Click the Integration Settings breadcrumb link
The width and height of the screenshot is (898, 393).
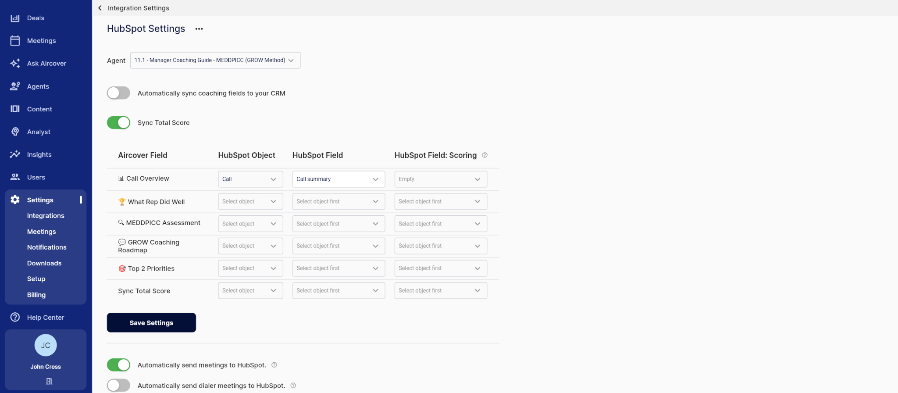(x=138, y=8)
